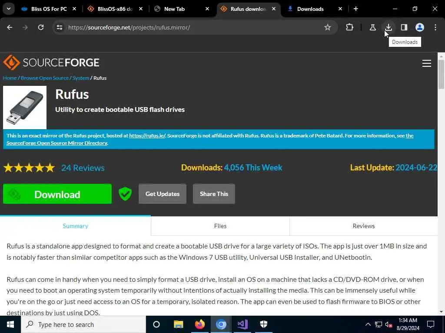Open Chrome Labs flask icon
Image resolution: width=445 pixels, height=333 pixels.
(372, 27)
